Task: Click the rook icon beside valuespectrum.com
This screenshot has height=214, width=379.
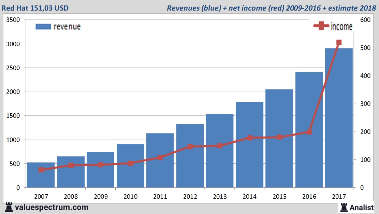Action: [9, 207]
